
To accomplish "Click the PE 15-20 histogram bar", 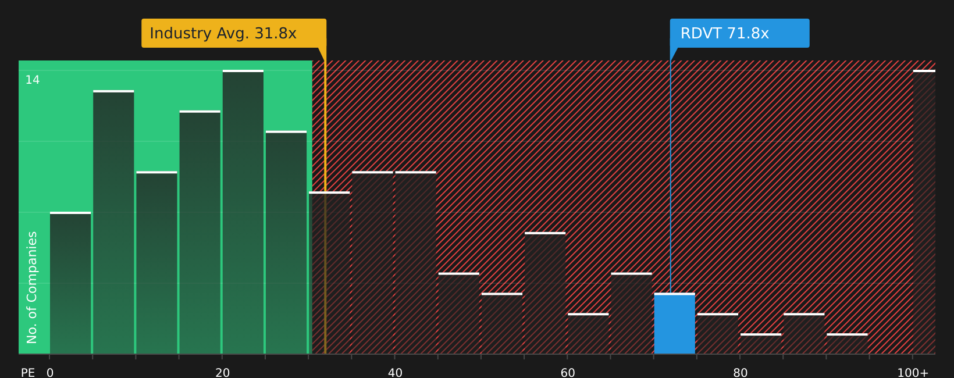I will [x=200, y=232].
